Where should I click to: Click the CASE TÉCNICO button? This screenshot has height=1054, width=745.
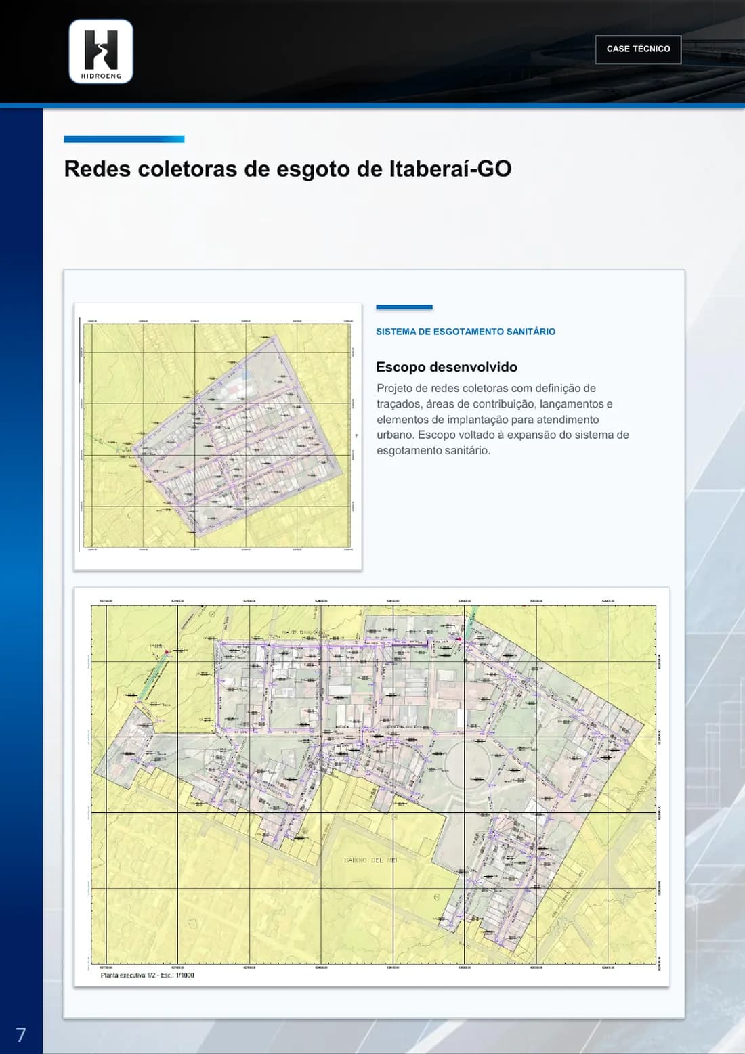tap(638, 49)
